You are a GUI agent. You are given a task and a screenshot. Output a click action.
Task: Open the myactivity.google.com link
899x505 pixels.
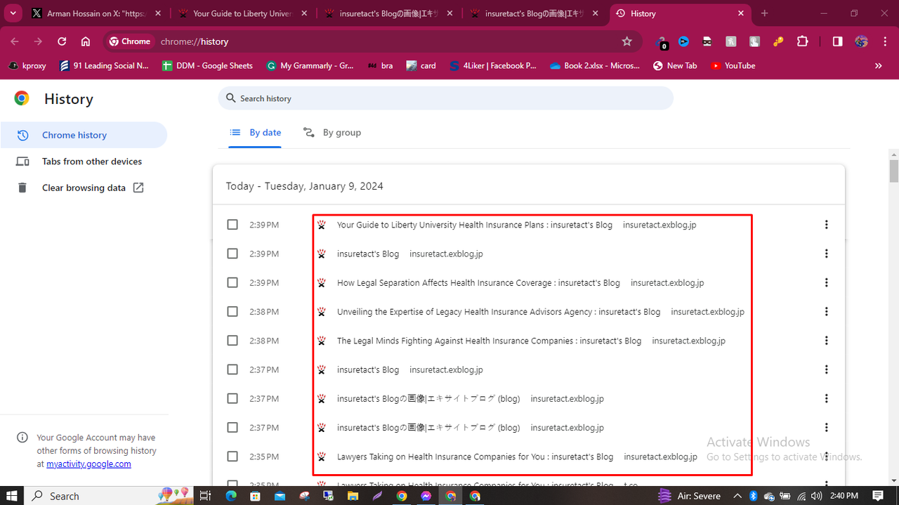click(88, 464)
